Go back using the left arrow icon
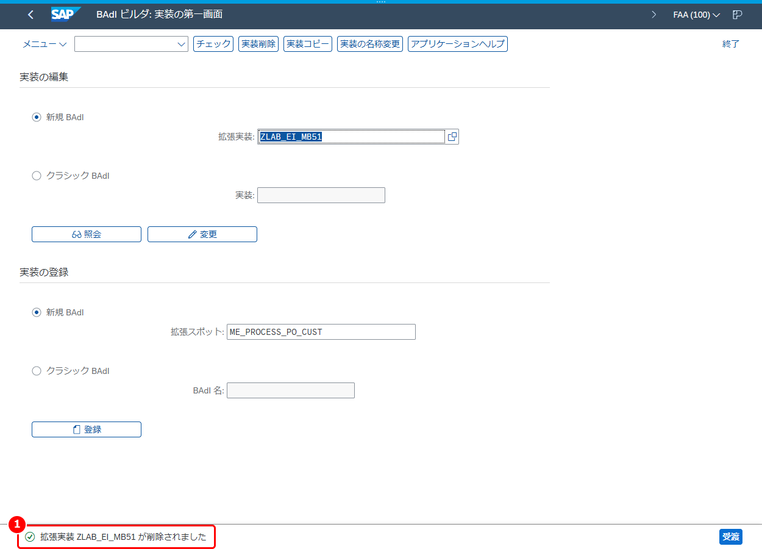The height and width of the screenshot is (549, 762). pos(30,15)
